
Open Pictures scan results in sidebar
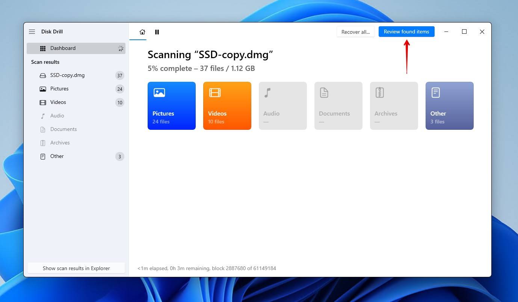coord(76,89)
